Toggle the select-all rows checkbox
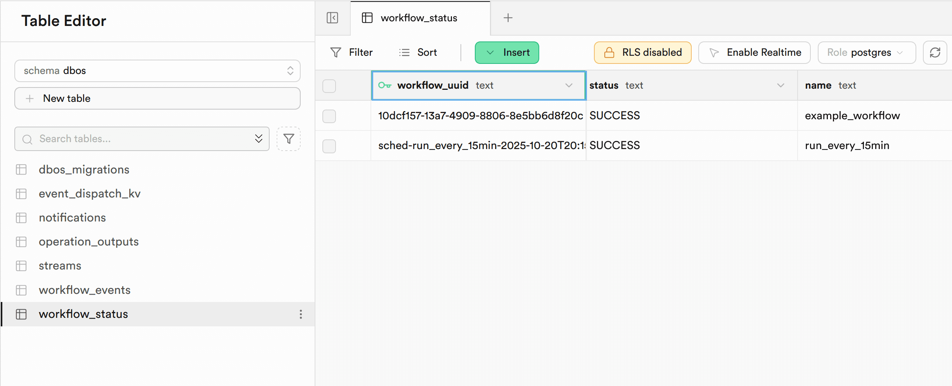 tap(329, 86)
